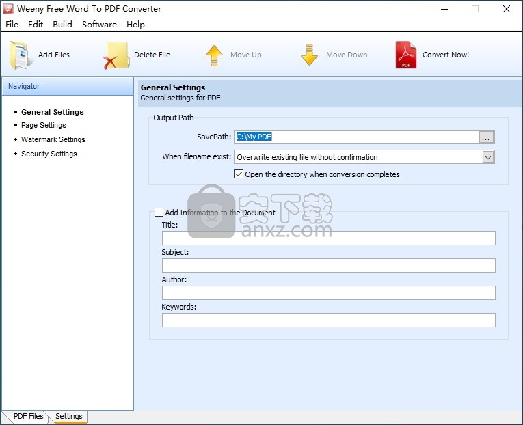523x425 pixels.
Task: Select the Settings bottom tab
Action: click(69, 416)
